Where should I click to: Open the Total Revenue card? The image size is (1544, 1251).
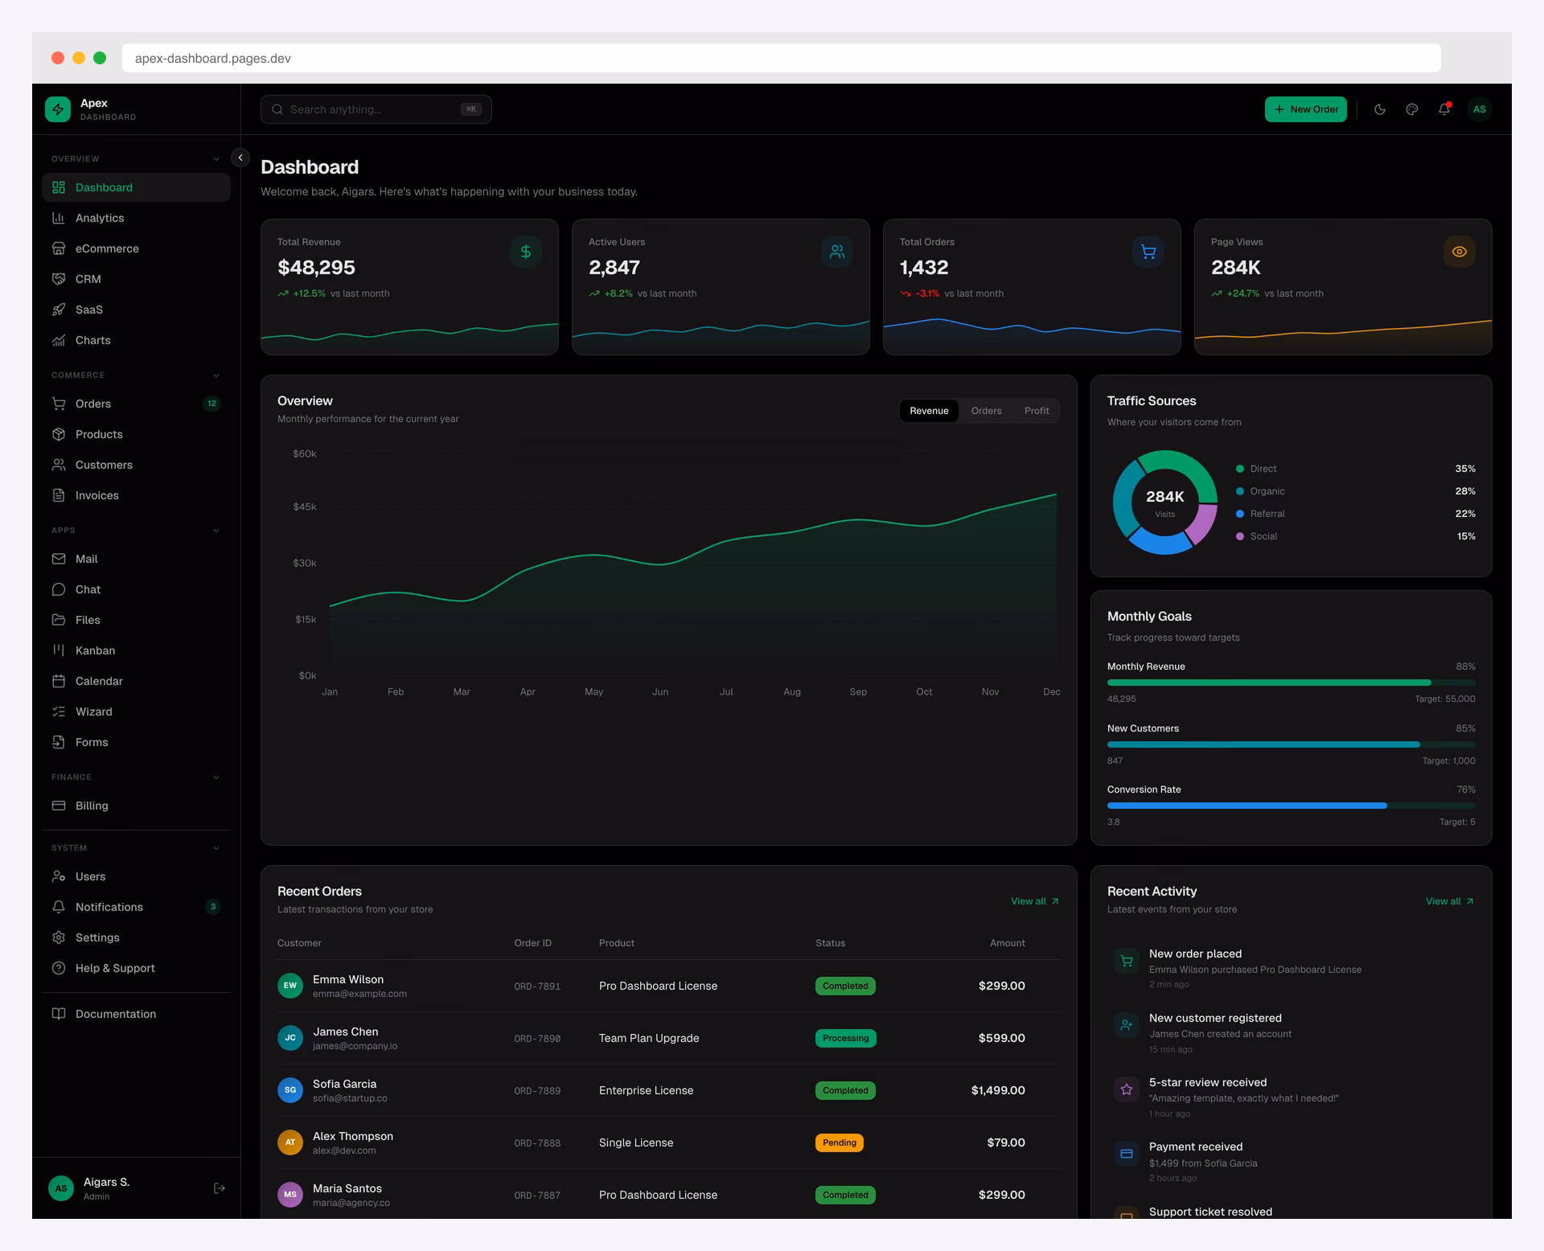(409, 286)
